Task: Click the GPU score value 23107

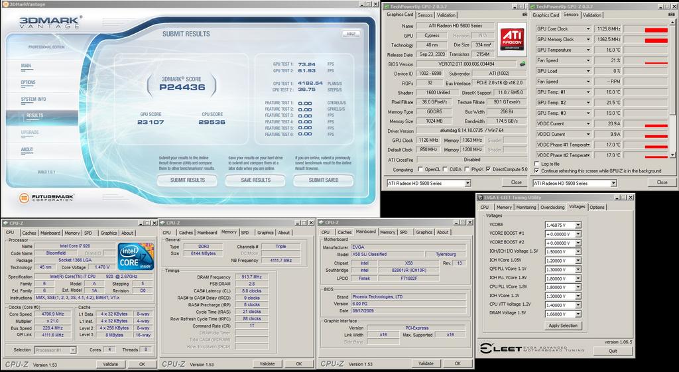Action: pos(151,122)
